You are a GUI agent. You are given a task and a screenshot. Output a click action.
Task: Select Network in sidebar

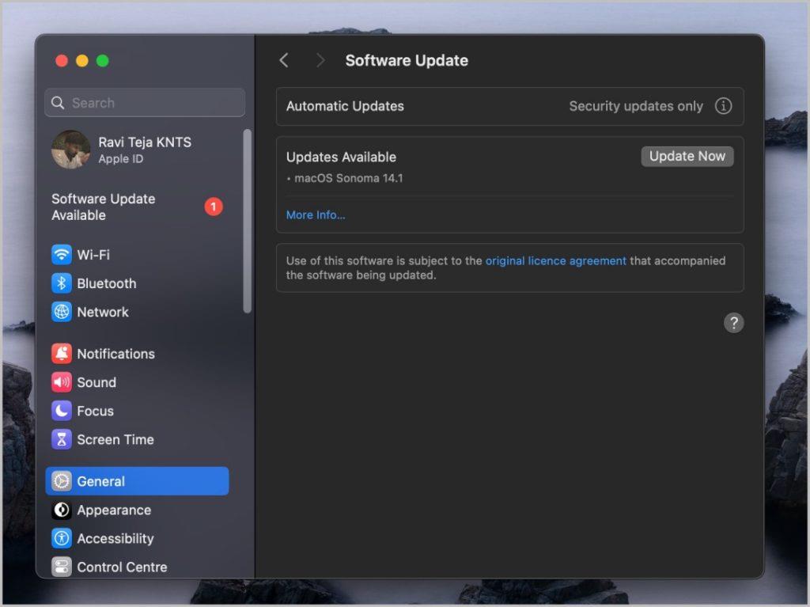pyautogui.click(x=137, y=312)
